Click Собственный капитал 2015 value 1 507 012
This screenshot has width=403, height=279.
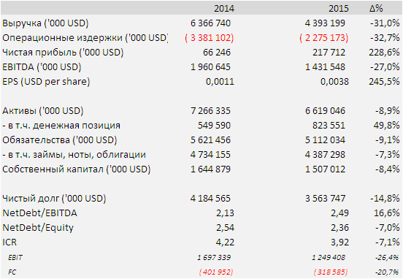325,169
